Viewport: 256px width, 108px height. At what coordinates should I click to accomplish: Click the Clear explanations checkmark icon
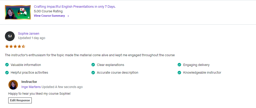(93, 65)
